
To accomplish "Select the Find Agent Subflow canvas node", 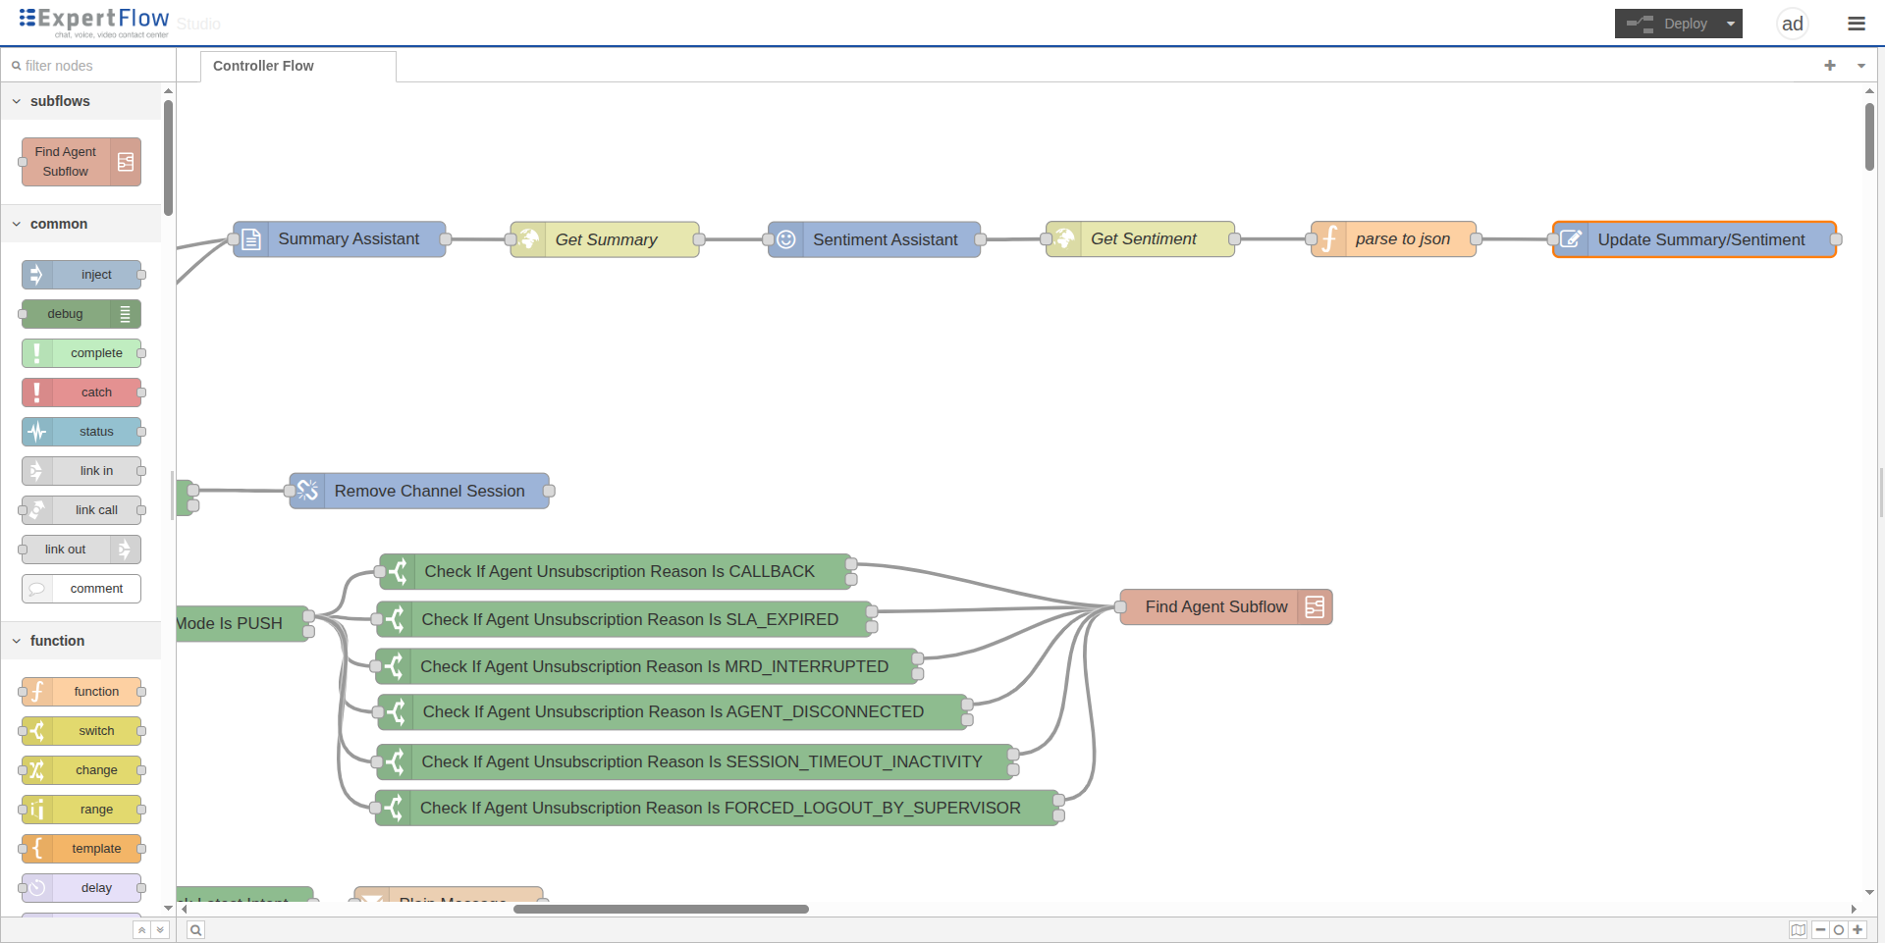I will (x=1226, y=607).
